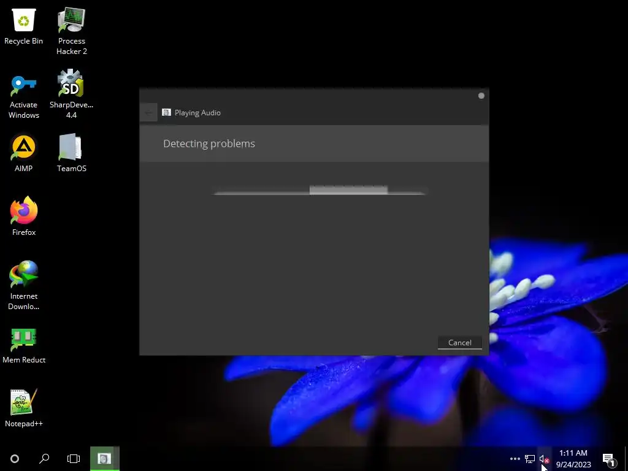Open Task View on the taskbar

74,459
